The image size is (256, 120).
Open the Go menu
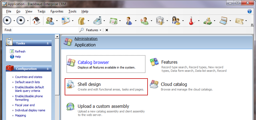click(18, 11)
